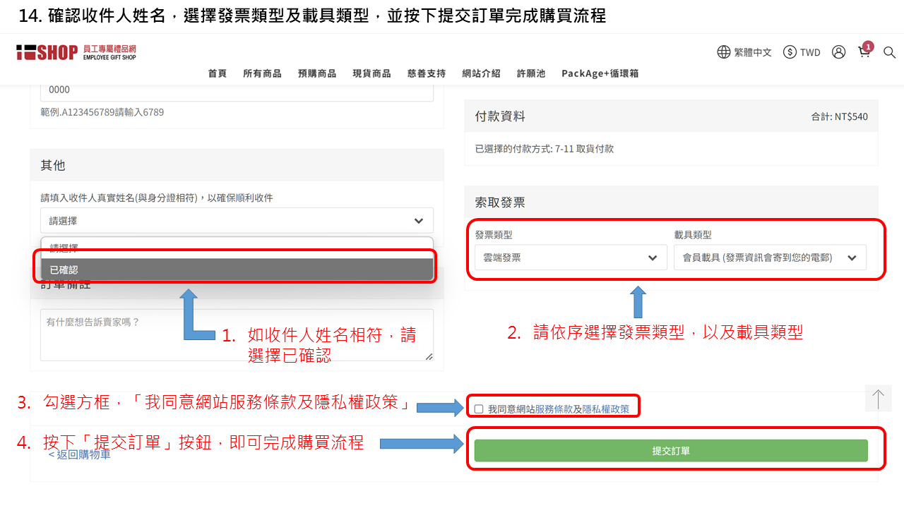
Task: Click the order note text area
Action: (x=237, y=334)
